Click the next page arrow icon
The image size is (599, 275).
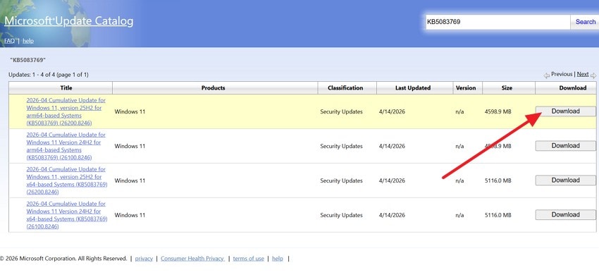pyautogui.click(x=593, y=75)
